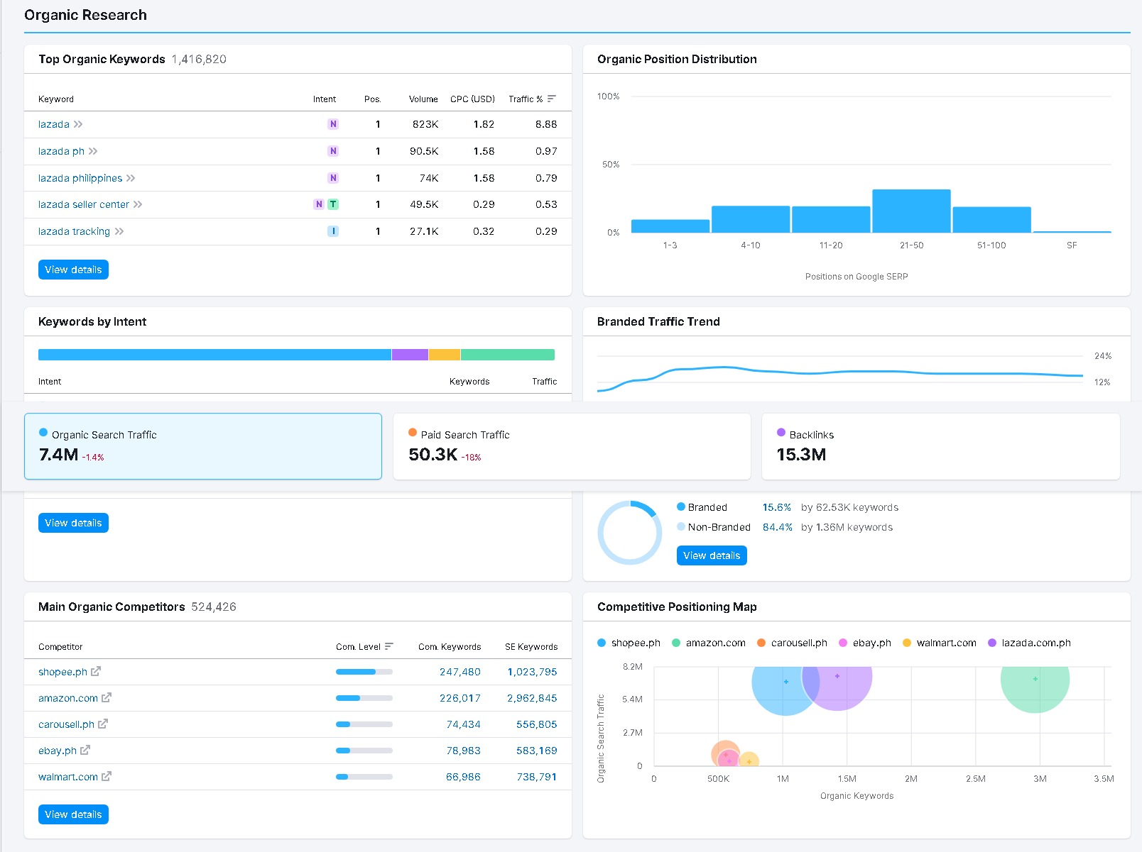Open the lazada ph keyword link

coord(61,151)
